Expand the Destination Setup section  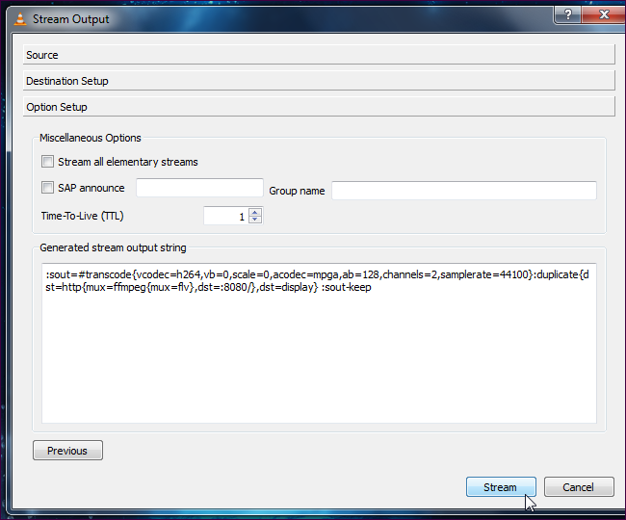(x=319, y=81)
